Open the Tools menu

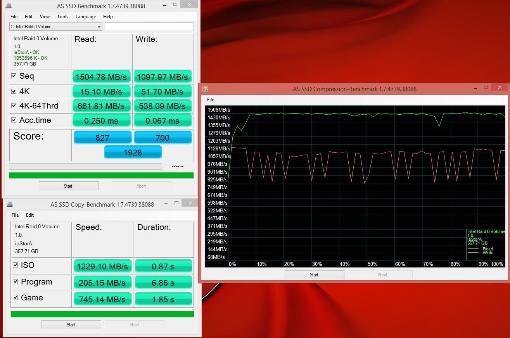click(62, 17)
